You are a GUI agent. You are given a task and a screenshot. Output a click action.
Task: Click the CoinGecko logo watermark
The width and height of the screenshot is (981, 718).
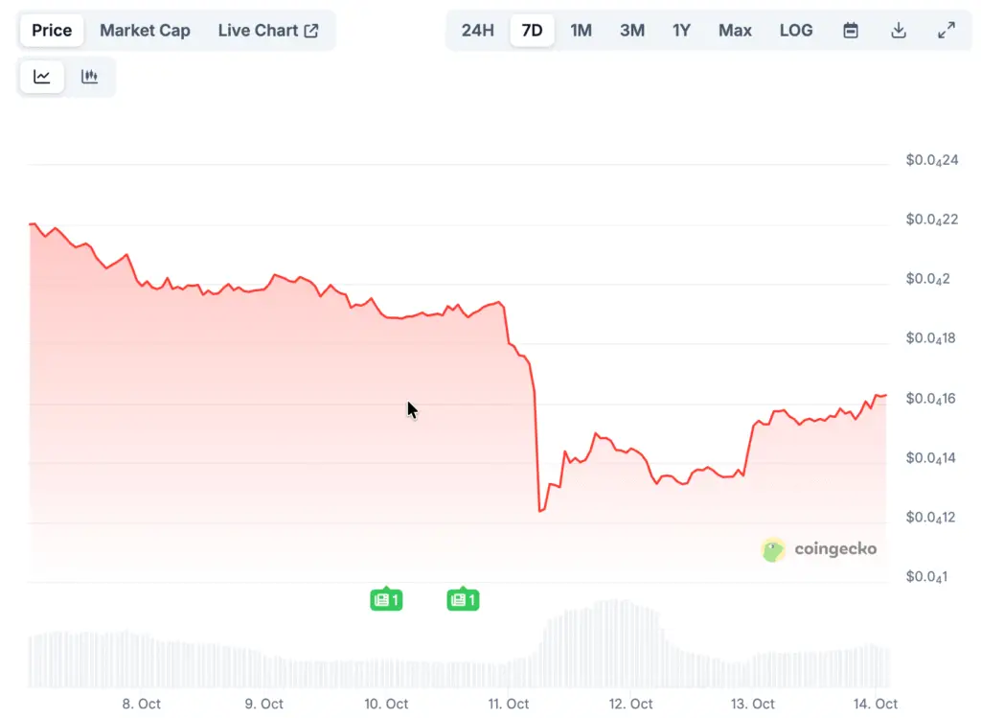pyautogui.click(x=819, y=549)
